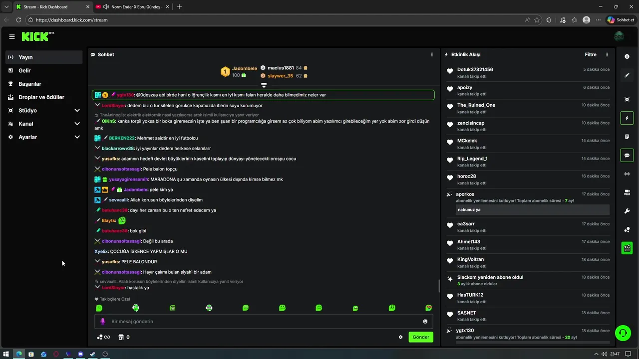Click Dotuk37321456 follow event
The image size is (639, 359).
coord(528,73)
